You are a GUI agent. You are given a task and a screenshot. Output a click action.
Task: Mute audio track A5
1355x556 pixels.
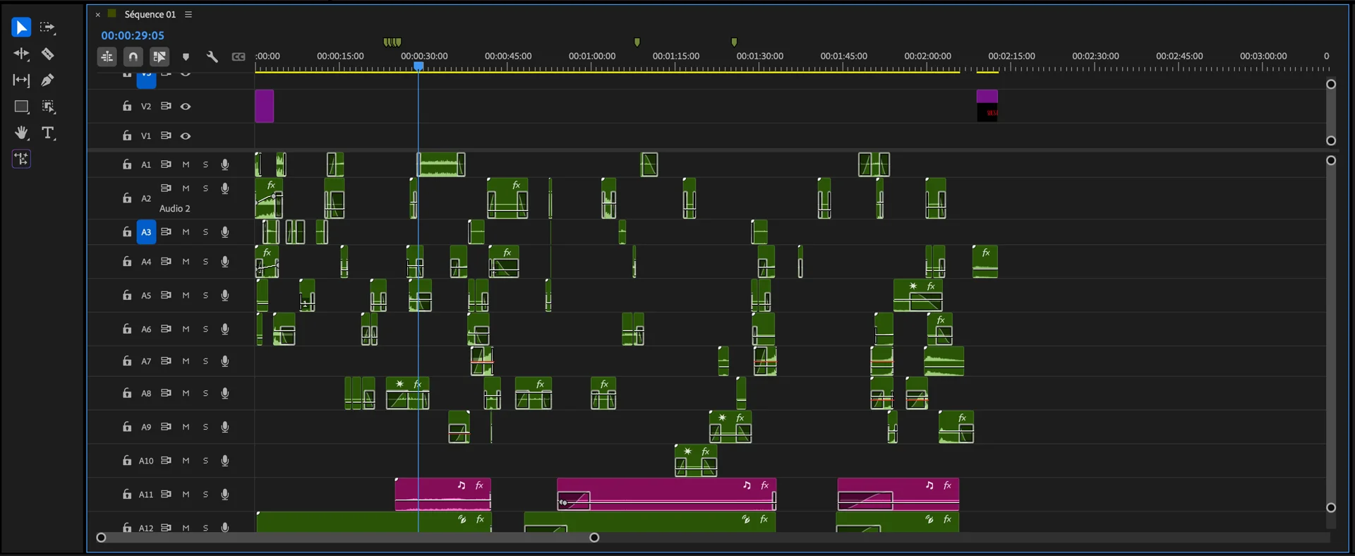186,296
